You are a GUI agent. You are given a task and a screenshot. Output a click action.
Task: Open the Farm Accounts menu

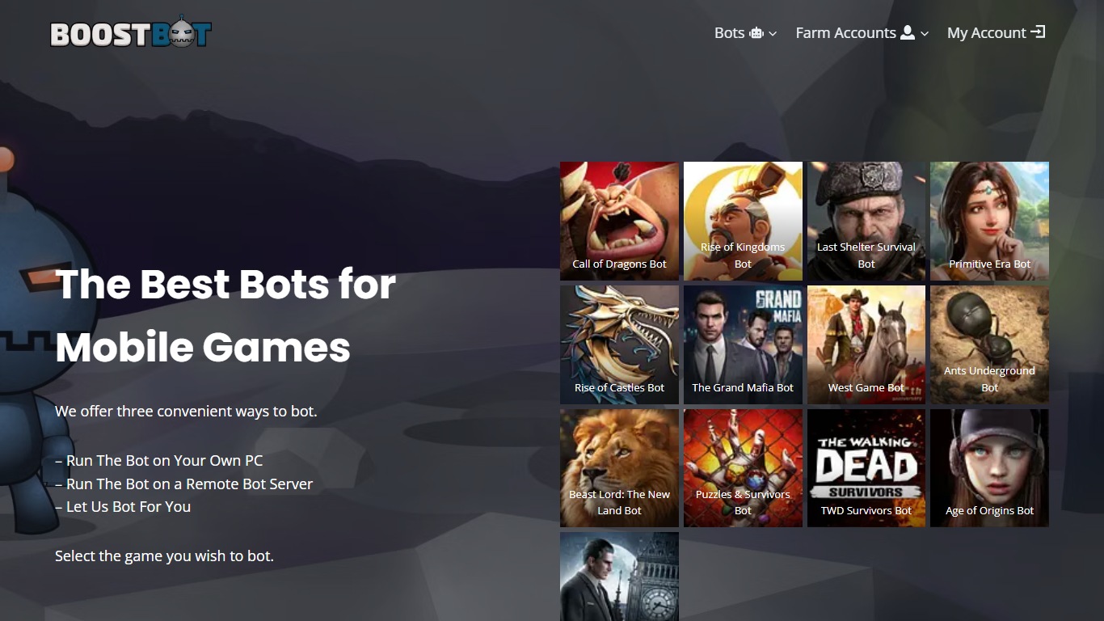tap(862, 33)
